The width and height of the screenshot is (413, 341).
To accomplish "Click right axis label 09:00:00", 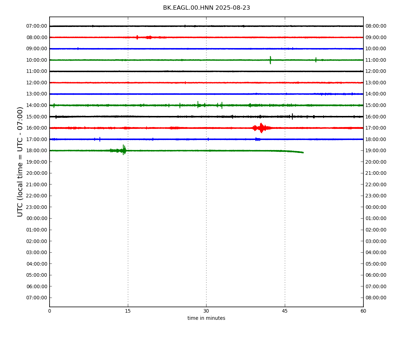I will 376,37.
